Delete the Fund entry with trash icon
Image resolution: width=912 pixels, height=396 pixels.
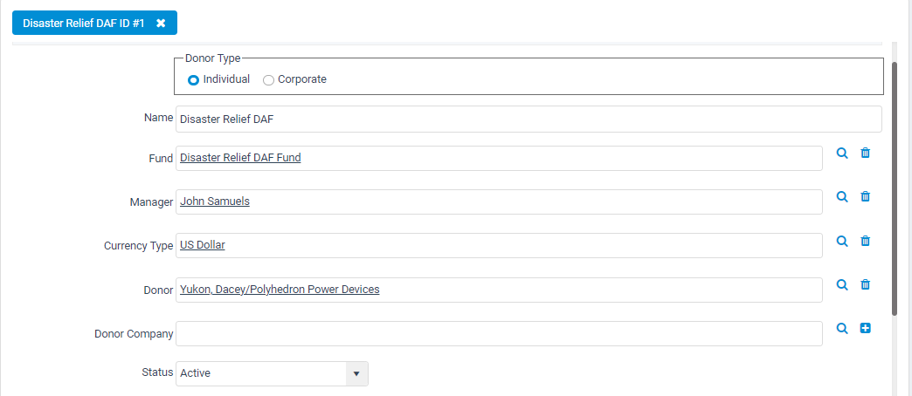pyautogui.click(x=866, y=153)
